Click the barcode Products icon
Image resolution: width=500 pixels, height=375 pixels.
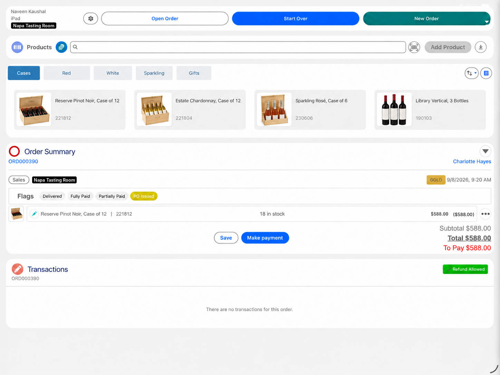17,47
